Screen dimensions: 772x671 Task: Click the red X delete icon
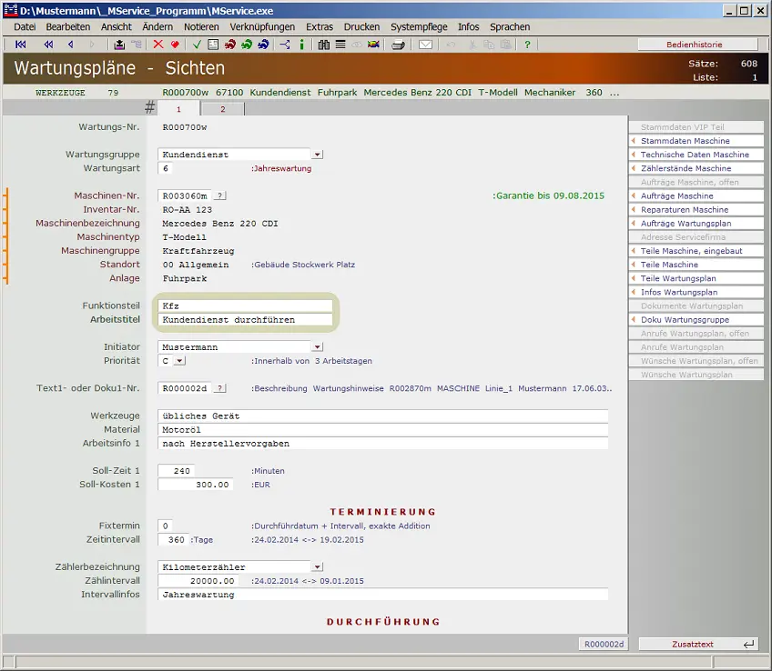pyautogui.click(x=158, y=45)
